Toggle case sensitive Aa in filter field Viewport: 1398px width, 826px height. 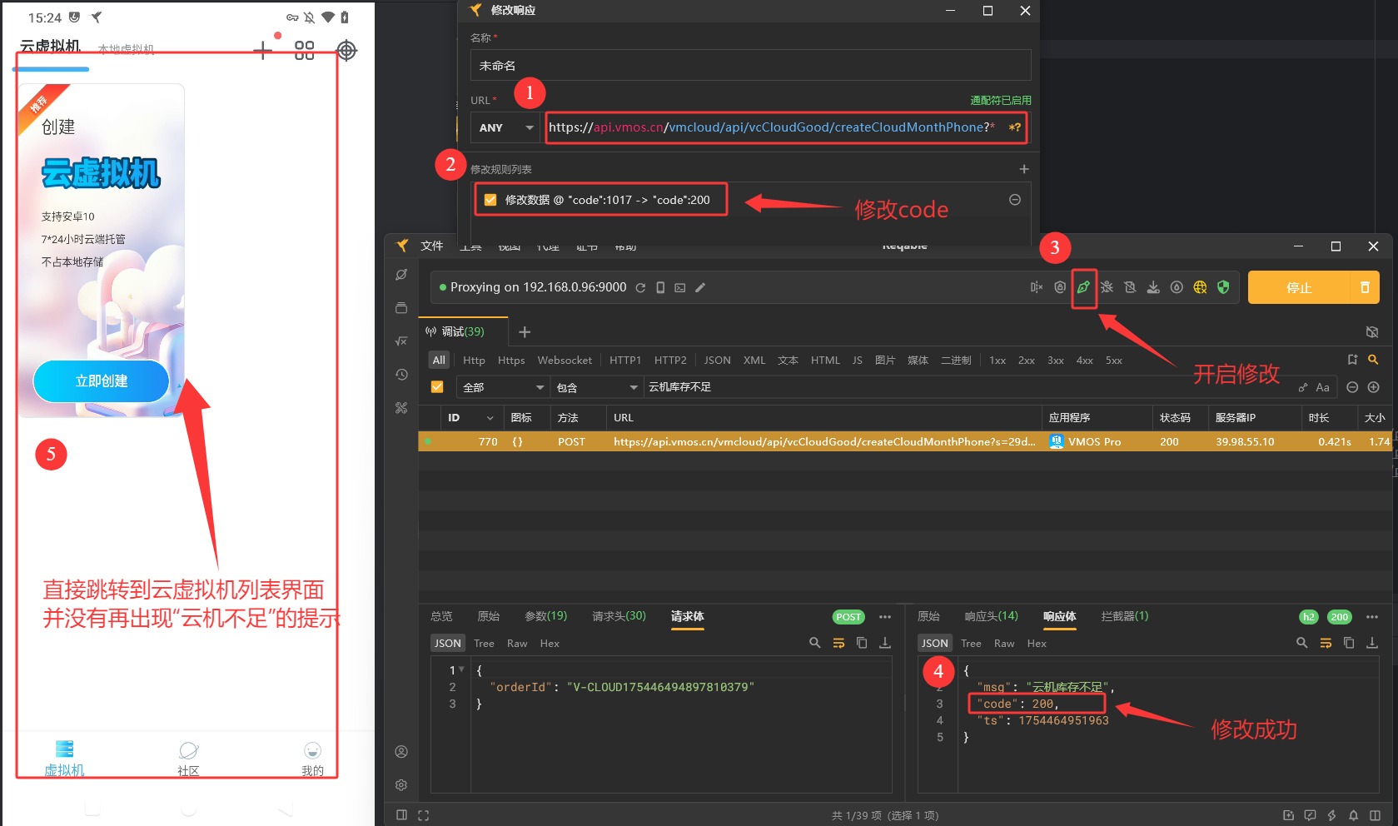coord(1322,387)
